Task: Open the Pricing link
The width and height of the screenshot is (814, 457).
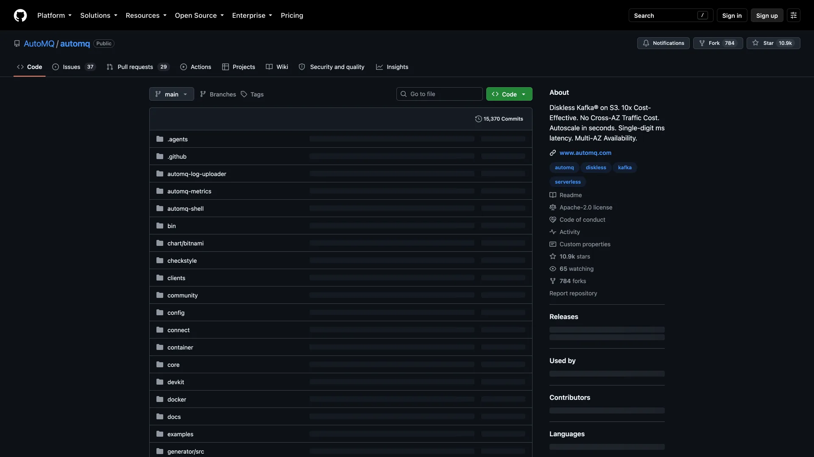Action: pyautogui.click(x=292, y=15)
